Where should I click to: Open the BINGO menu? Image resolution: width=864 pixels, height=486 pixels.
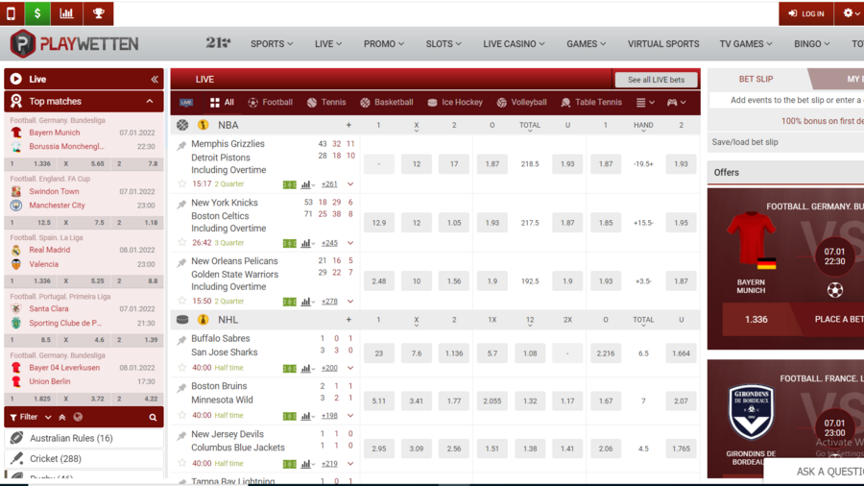point(811,43)
